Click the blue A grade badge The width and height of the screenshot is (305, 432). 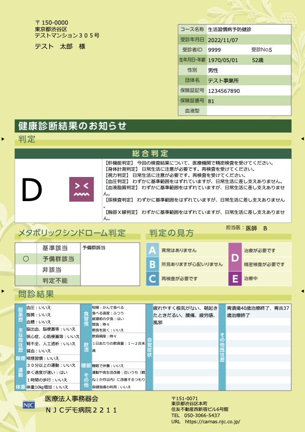[x=153, y=250]
